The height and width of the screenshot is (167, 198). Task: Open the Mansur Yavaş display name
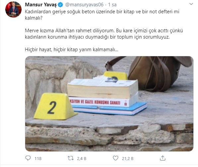click(x=41, y=5)
